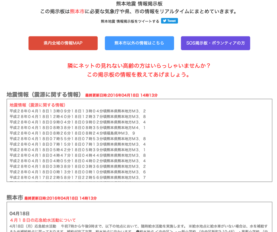This screenshot has width=277, height=232.
Task: Select the 04時47分 M3.8 earthquake row
Action: [x=78, y=155]
